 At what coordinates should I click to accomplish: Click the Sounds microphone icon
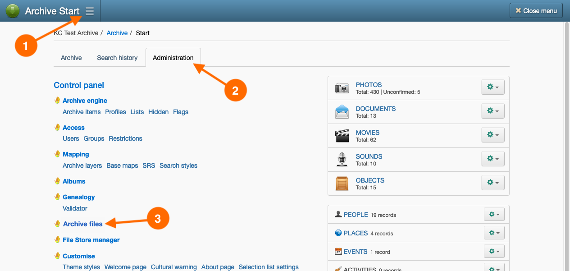(x=342, y=160)
